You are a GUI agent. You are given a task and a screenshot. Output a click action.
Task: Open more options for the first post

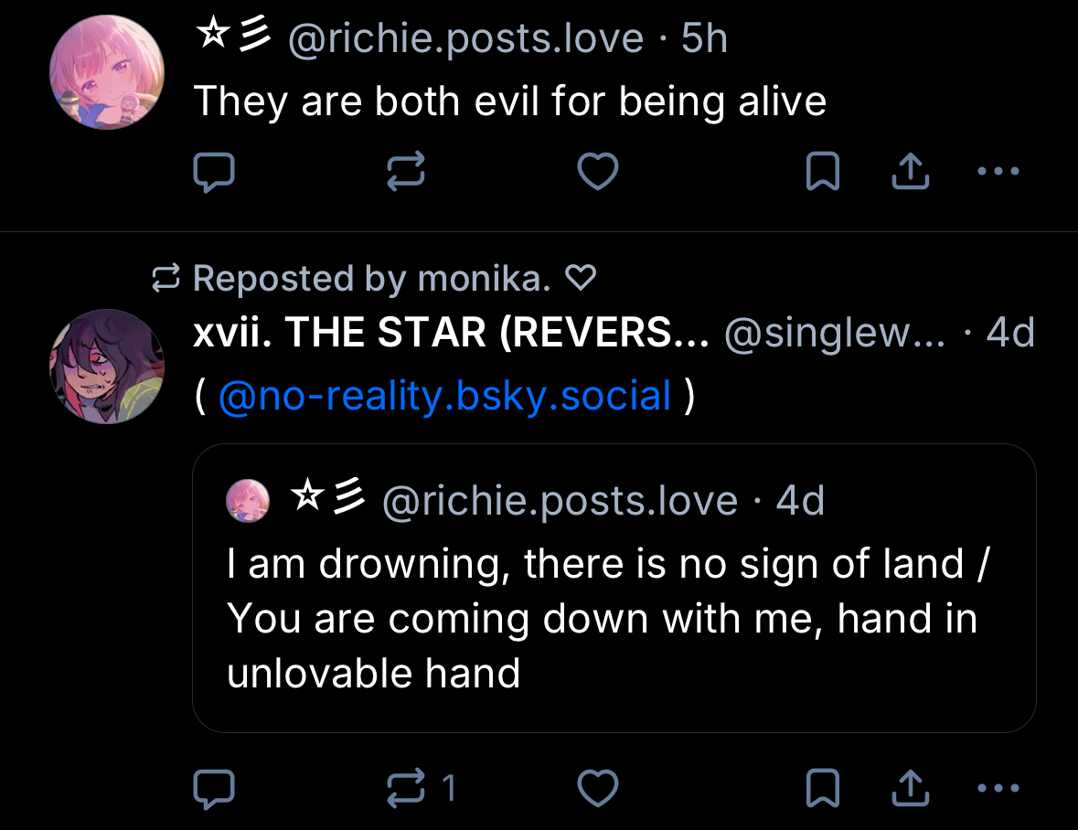tap(998, 172)
